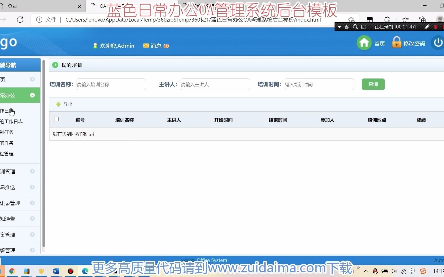The image size is (444, 277).
Task: Click the 导出 export arrow icon
Action: 58,104
